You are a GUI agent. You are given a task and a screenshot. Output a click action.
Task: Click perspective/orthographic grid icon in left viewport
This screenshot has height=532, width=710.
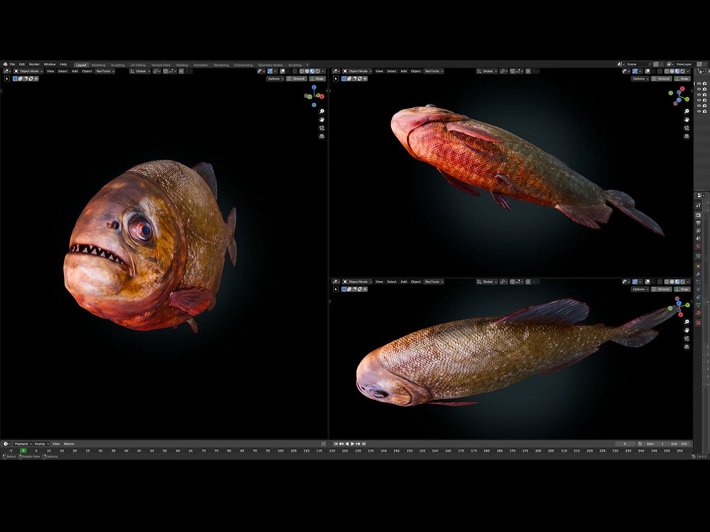click(322, 136)
